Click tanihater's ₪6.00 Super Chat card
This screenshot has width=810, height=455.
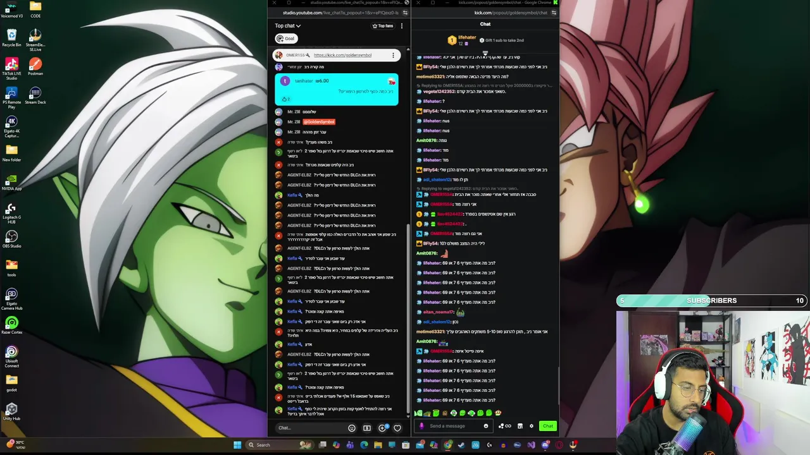337,89
